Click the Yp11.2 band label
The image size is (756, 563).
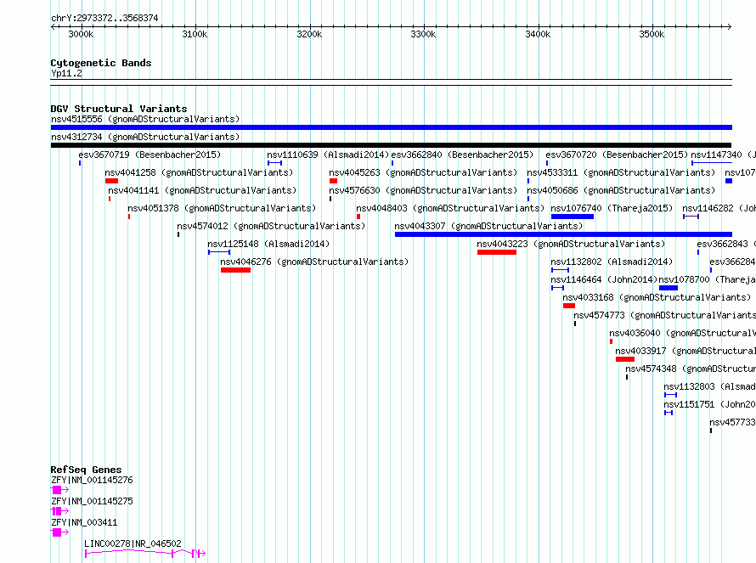(66, 73)
